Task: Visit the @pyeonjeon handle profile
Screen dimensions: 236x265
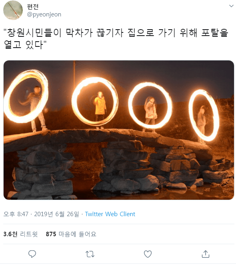Action: point(44,14)
